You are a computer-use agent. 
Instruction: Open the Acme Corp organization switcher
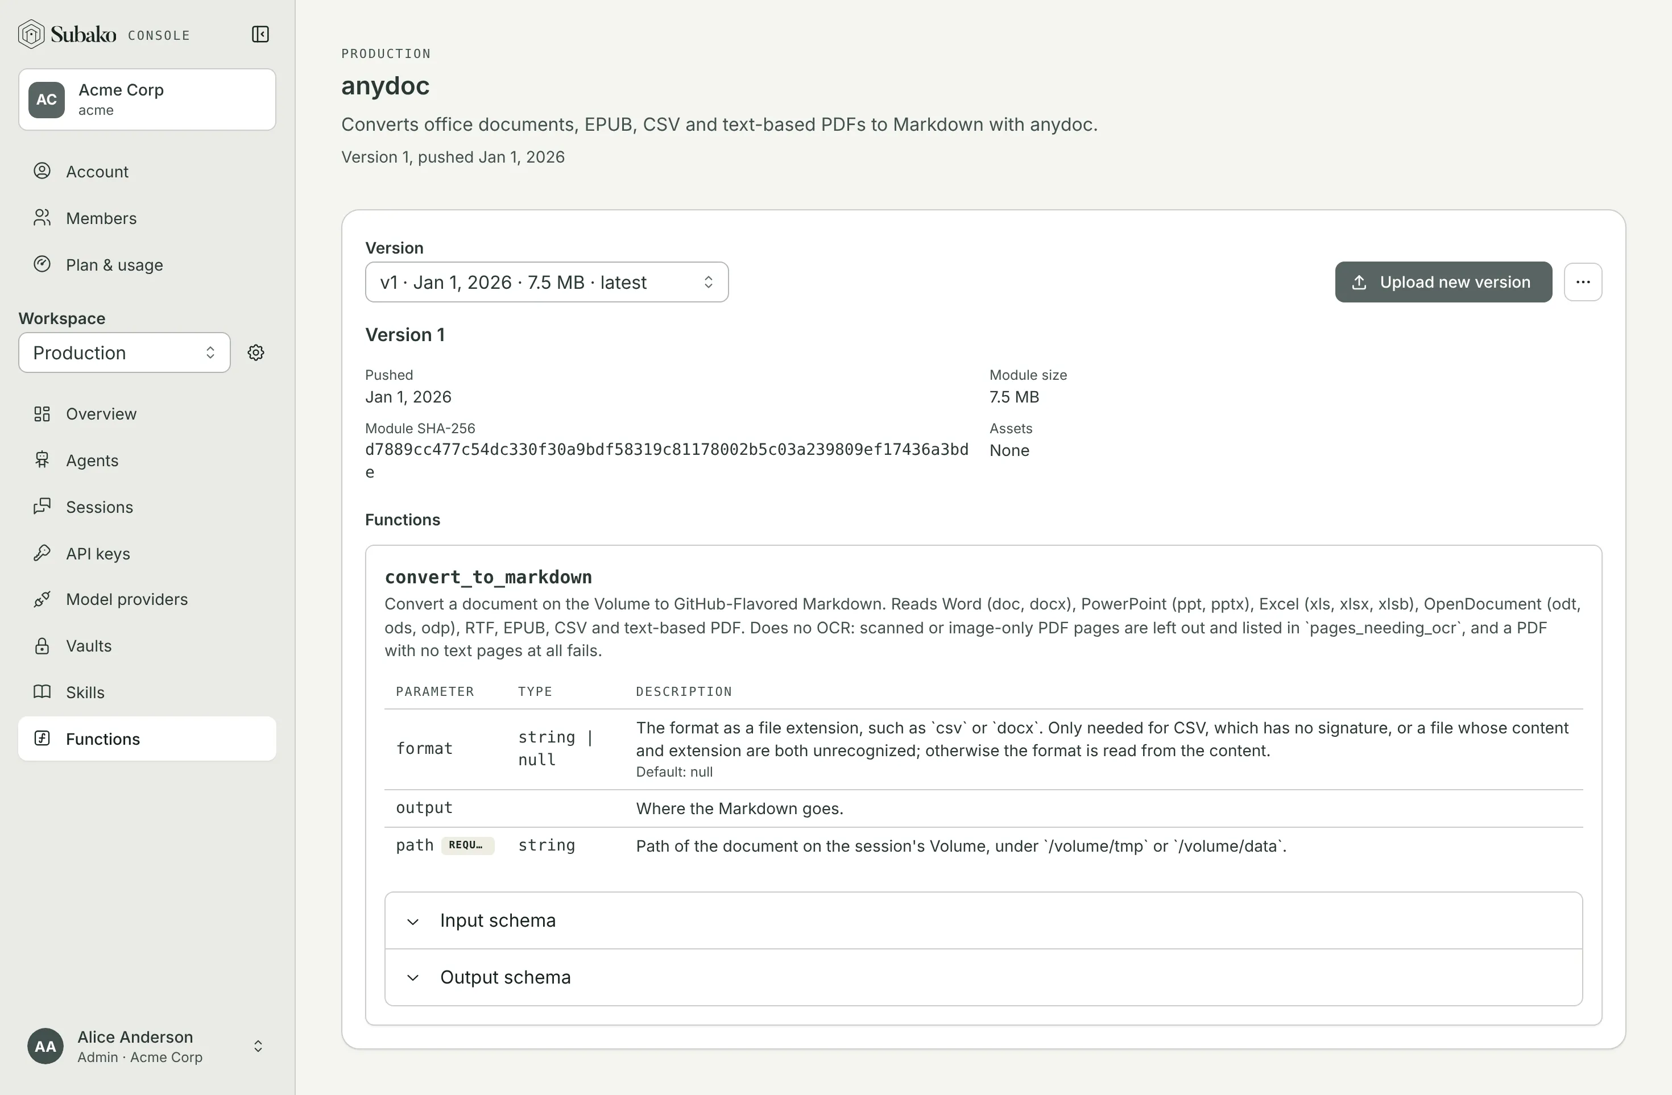[x=147, y=99]
